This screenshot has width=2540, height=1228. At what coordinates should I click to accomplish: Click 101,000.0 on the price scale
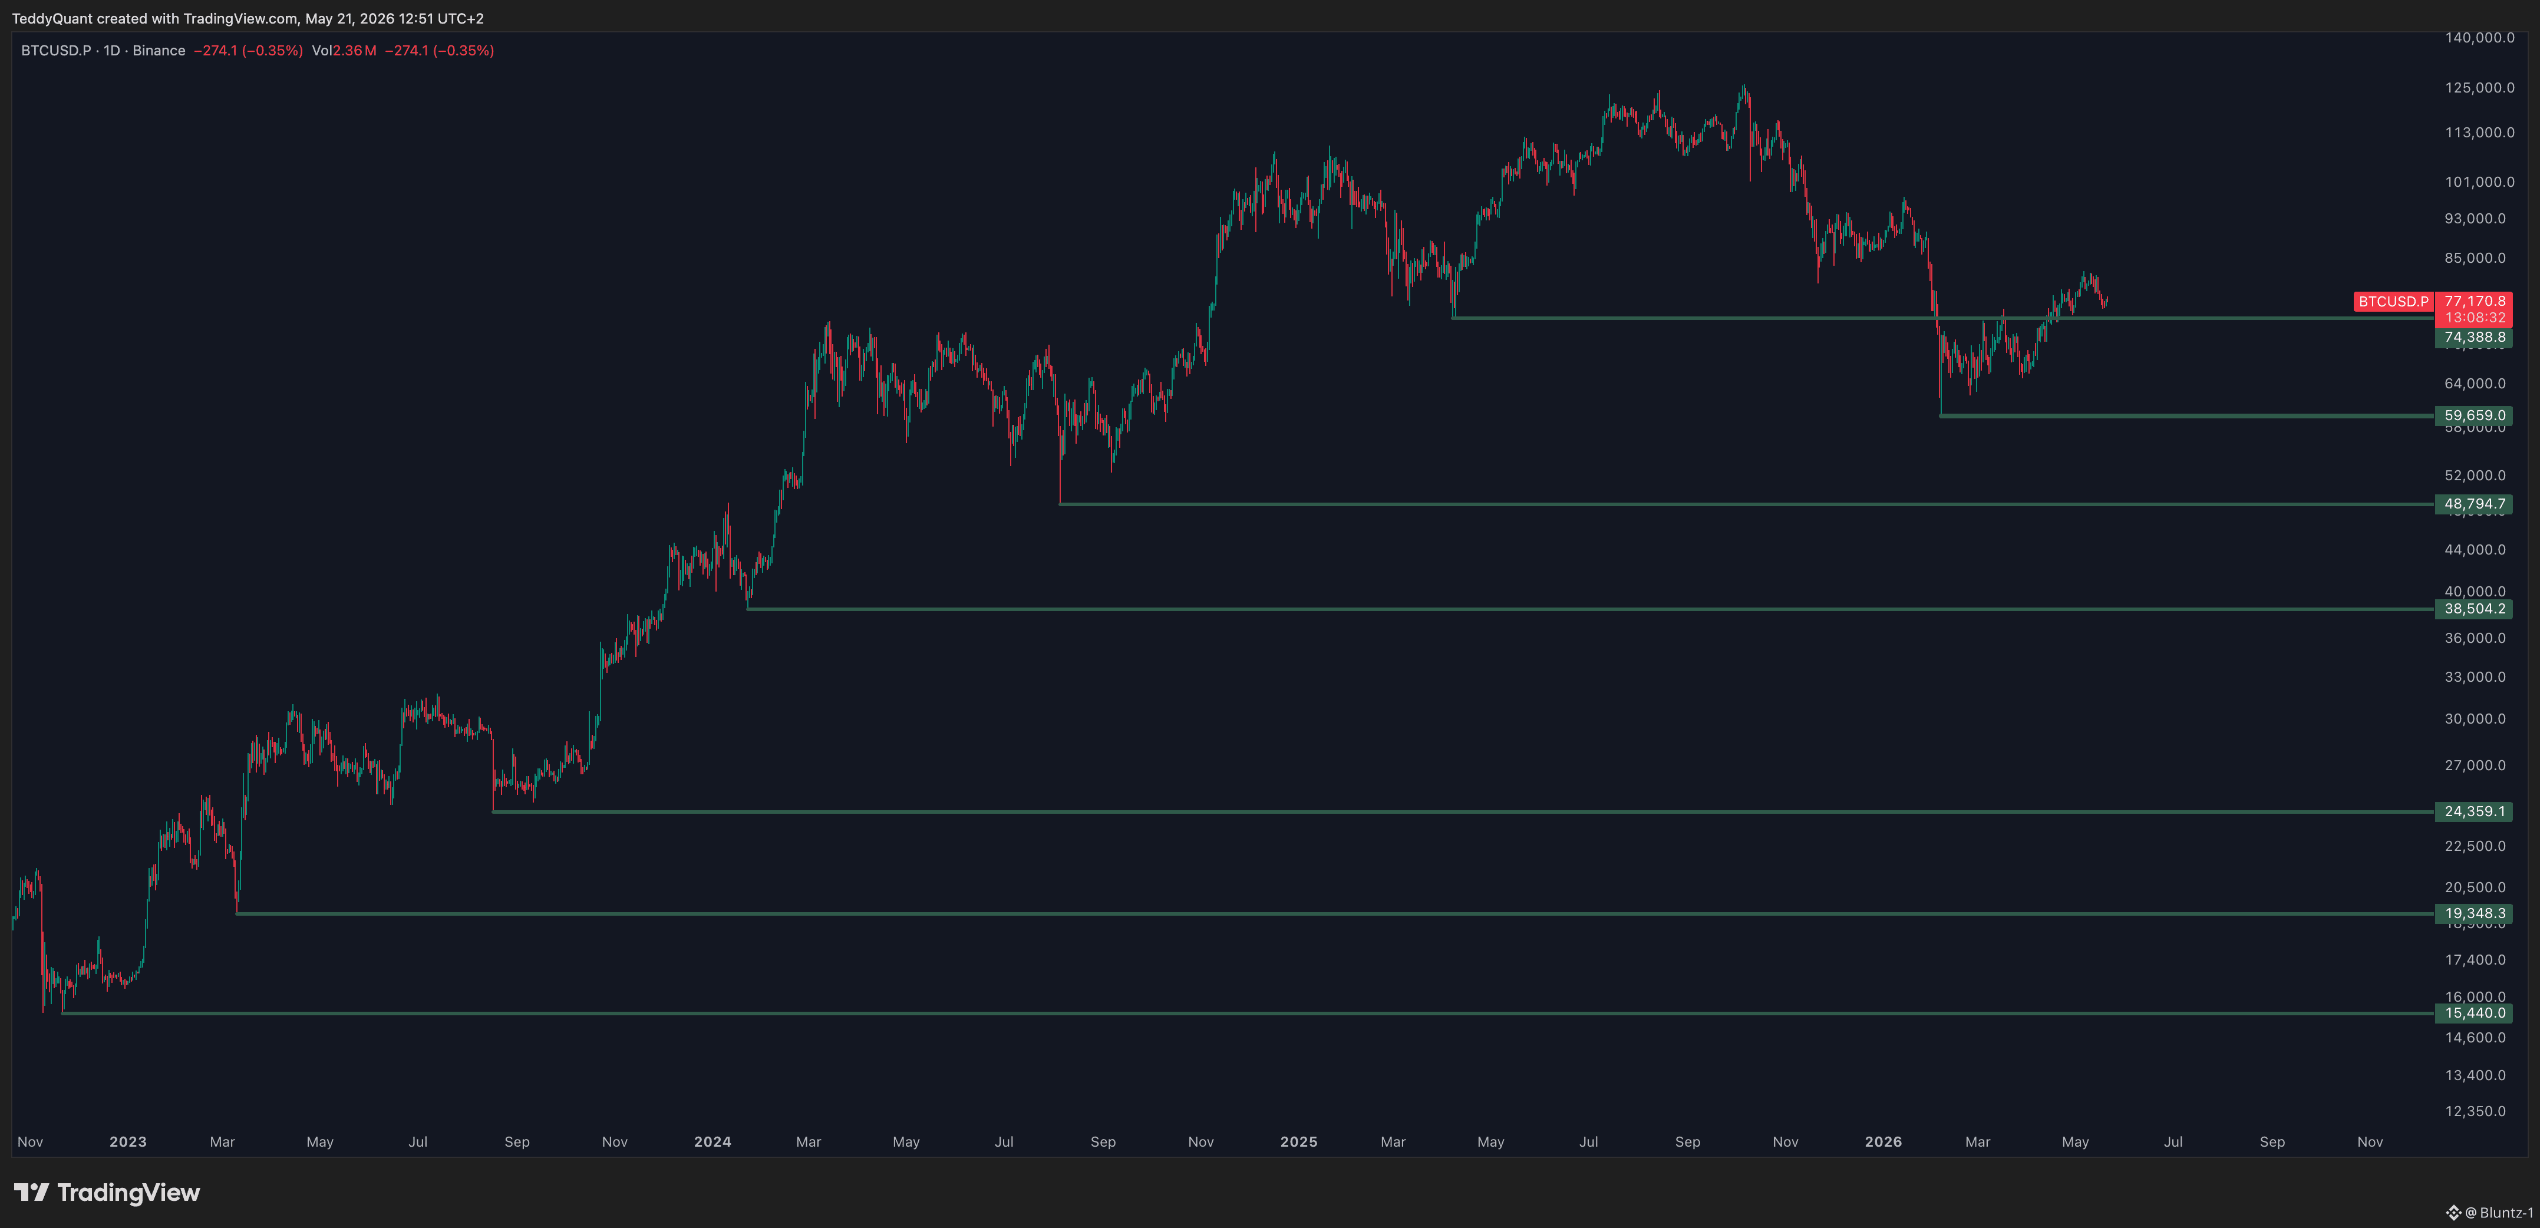[x=2480, y=181]
